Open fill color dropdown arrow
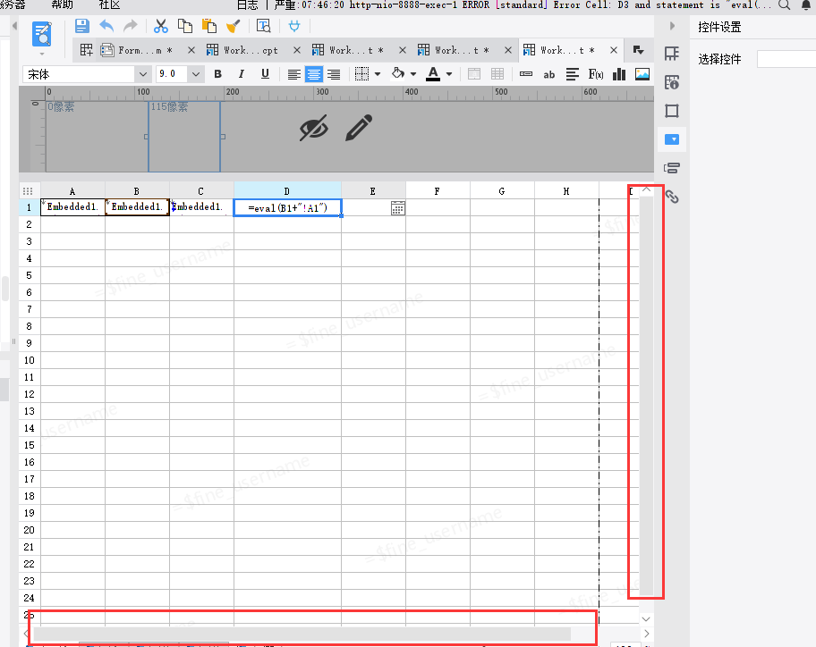The width and height of the screenshot is (816, 647). coord(413,74)
